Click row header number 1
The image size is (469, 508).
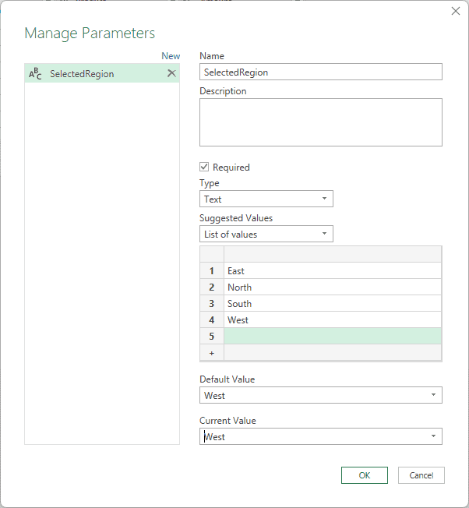pyautogui.click(x=212, y=270)
